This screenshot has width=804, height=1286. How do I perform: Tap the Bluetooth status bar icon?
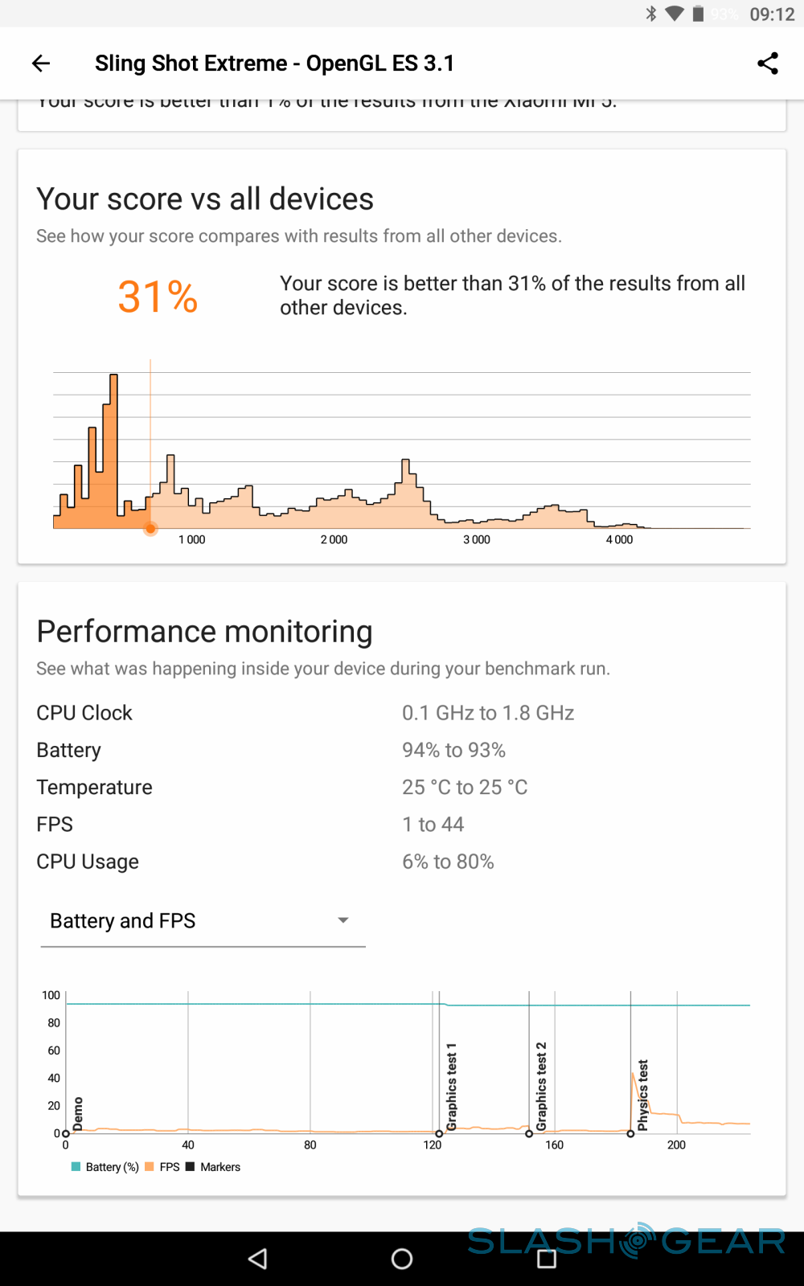coord(651,14)
